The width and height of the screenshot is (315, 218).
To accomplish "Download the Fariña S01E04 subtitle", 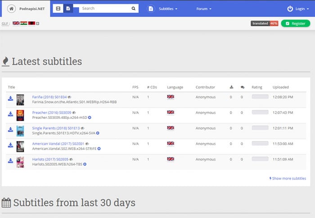I will (10, 98).
